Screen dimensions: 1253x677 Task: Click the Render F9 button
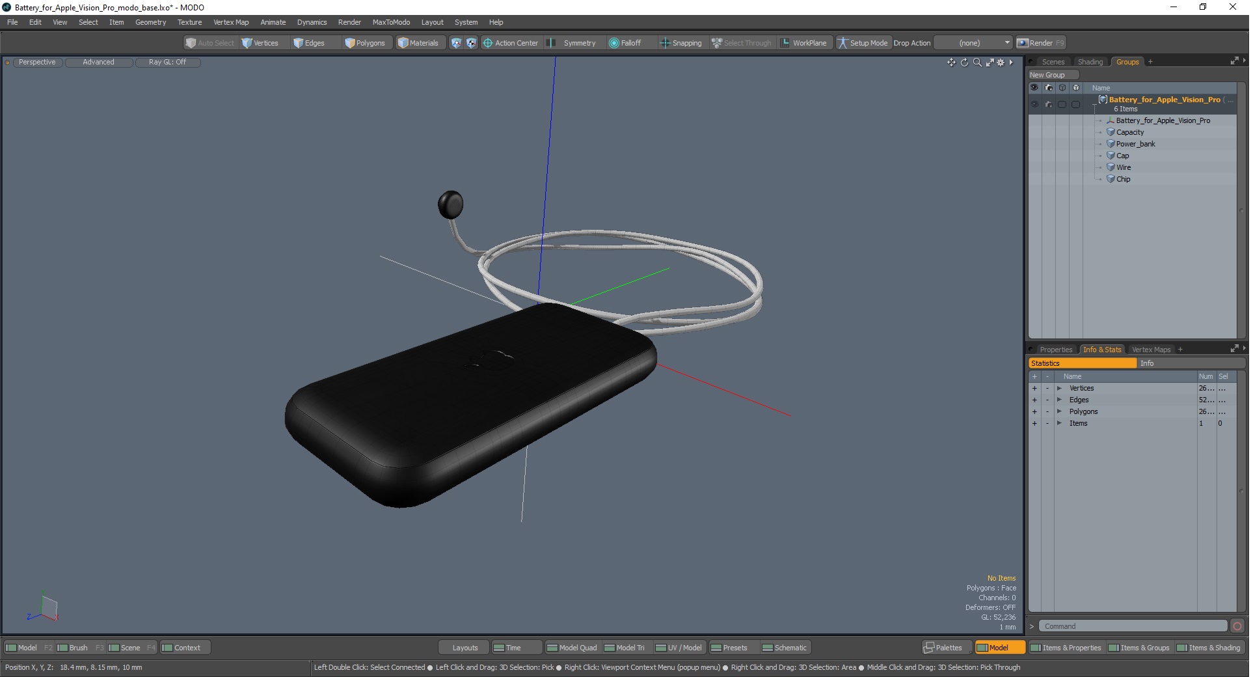1041,43
